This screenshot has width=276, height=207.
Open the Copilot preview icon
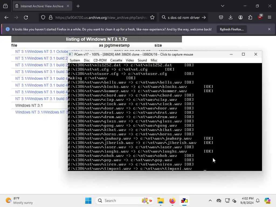click(267, 201)
